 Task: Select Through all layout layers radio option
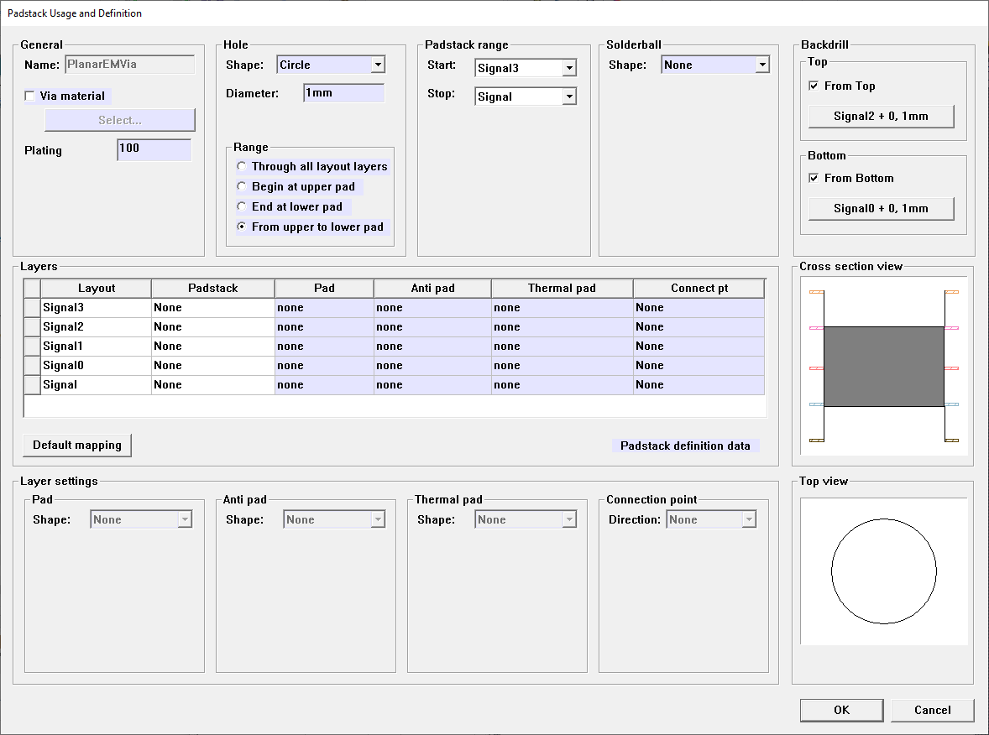point(242,166)
